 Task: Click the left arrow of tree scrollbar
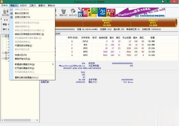2,120
